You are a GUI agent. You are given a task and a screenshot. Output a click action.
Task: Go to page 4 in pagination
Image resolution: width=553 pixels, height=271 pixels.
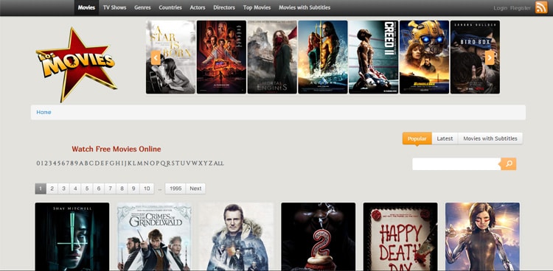point(75,189)
